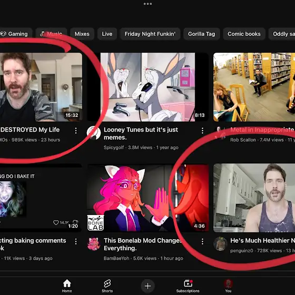This screenshot has height=295, width=295.
Task: Play the Bonelab 4:36 video thumbnail
Action: [x=147, y=198]
